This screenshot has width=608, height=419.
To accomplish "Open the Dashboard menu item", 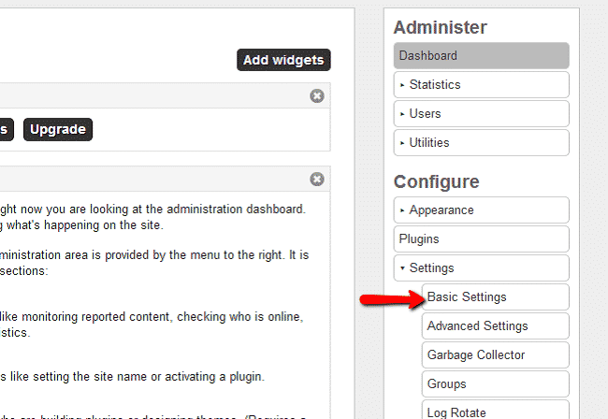I will pyautogui.click(x=481, y=56).
